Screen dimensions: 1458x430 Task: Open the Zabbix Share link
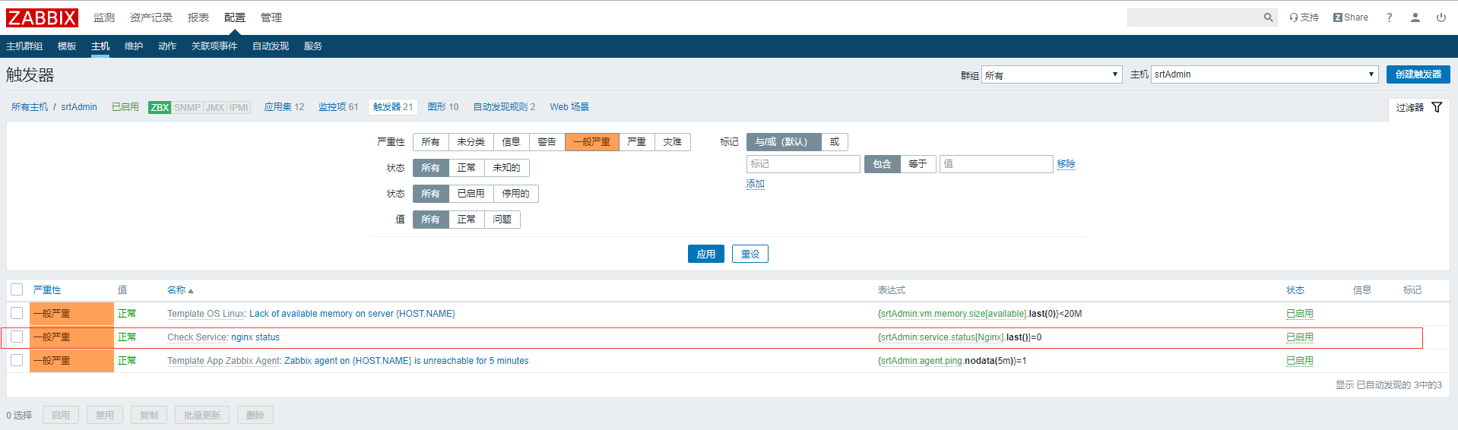[1351, 17]
